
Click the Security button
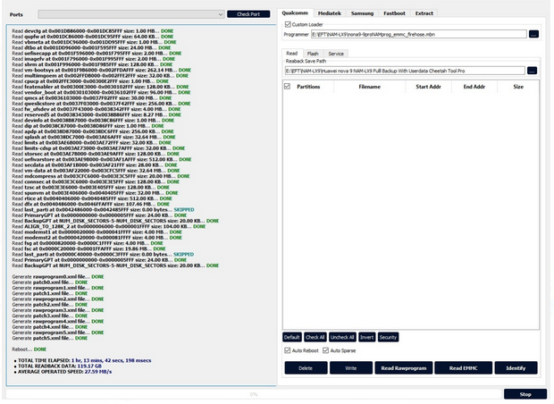tap(388, 337)
